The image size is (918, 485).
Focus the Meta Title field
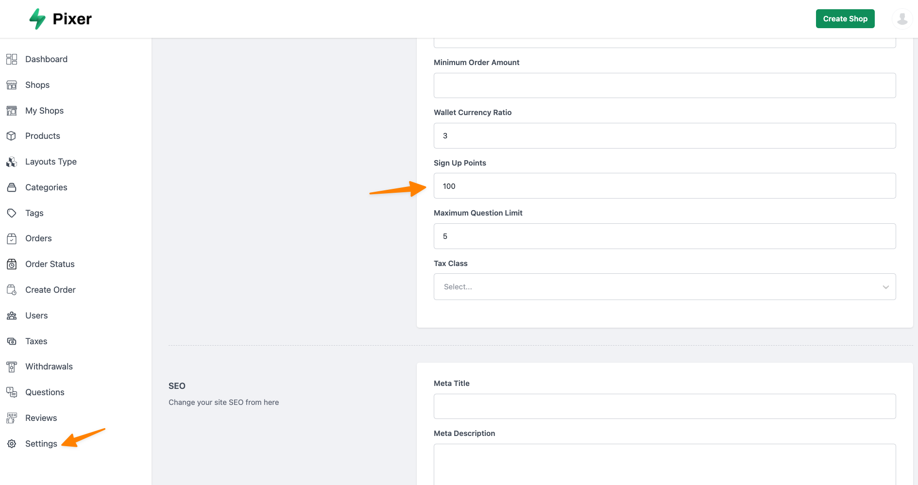click(x=664, y=406)
